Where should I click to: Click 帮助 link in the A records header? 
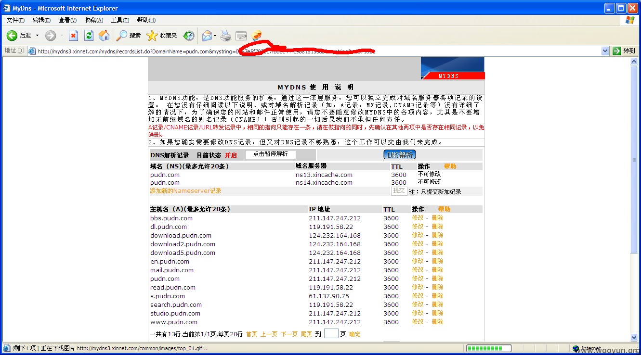click(x=444, y=209)
